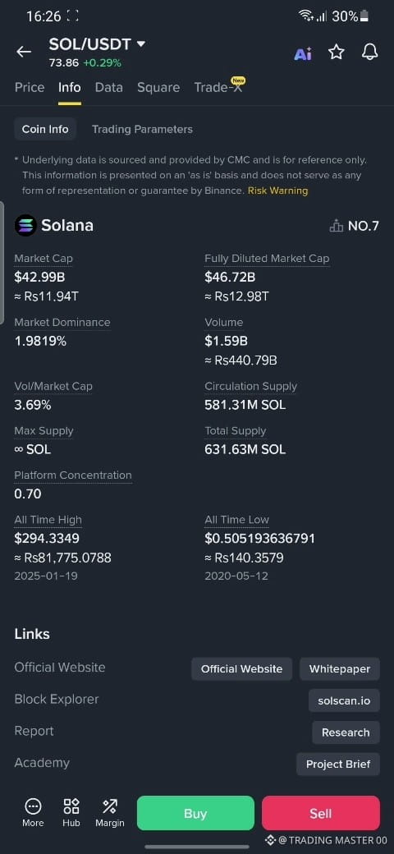Select the Coin Info pill

tap(45, 129)
